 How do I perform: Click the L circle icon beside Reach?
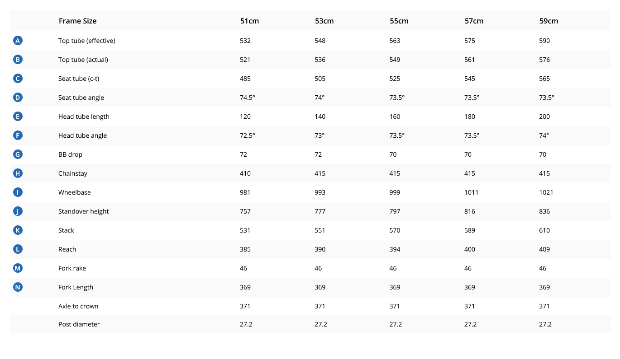click(18, 249)
